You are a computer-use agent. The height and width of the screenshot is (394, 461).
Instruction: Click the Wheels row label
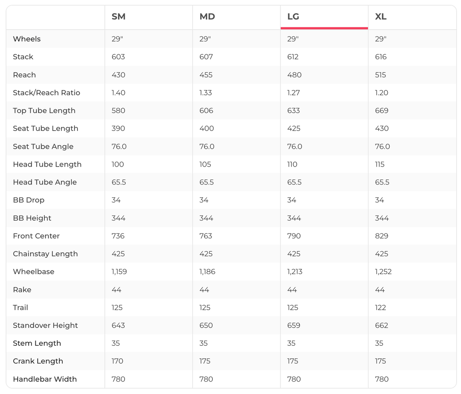click(x=27, y=39)
